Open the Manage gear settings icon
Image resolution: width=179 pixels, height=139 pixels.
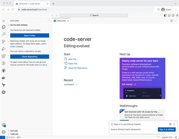point(4,132)
